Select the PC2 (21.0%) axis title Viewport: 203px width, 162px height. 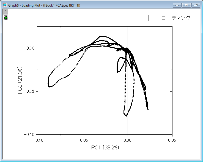20,81
